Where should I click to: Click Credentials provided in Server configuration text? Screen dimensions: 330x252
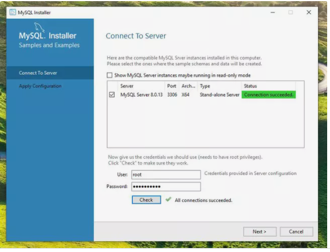(x=250, y=173)
